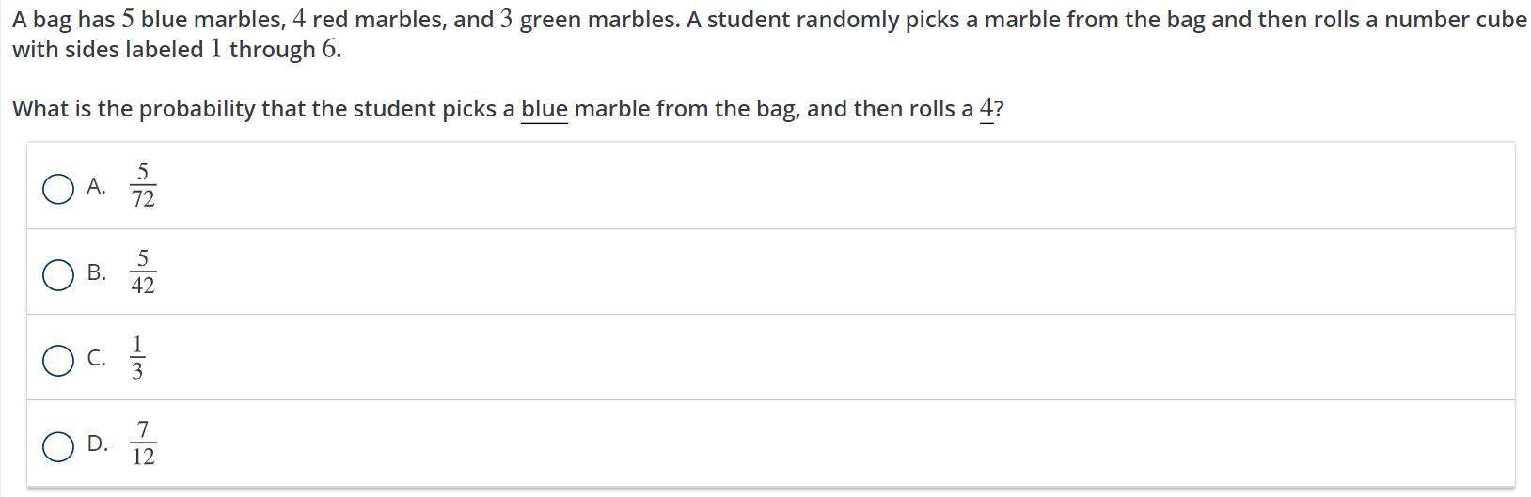Click the number 4 before "red marbles"
Screen dimensions: 1531x497
tap(299, 20)
